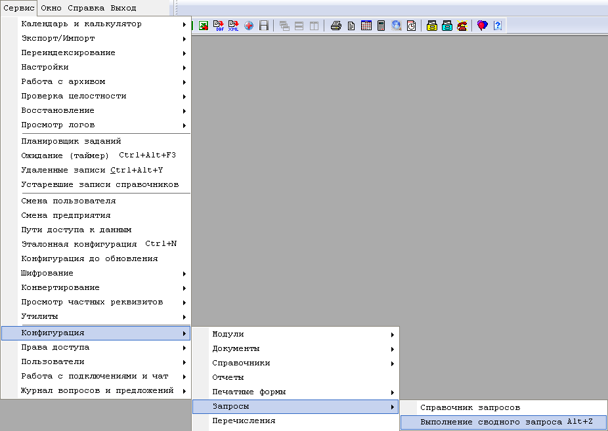Screen dimensions: 608x431
Task: Click the blue question mark help icon
Action: tap(498, 26)
